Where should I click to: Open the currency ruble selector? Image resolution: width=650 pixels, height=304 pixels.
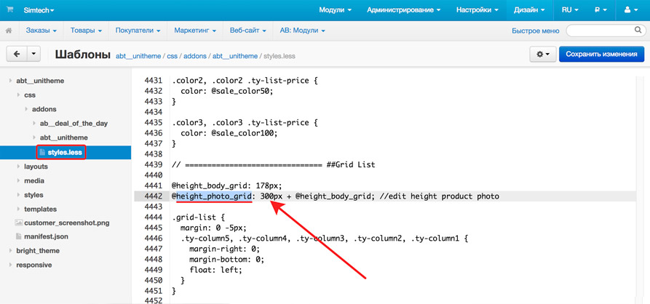coord(601,11)
